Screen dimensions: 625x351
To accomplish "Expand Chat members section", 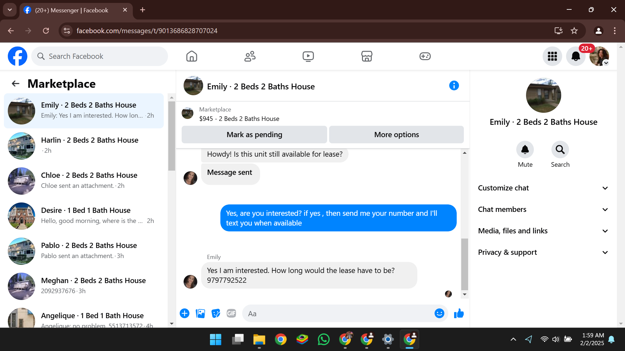I will (x=543, y=210).
